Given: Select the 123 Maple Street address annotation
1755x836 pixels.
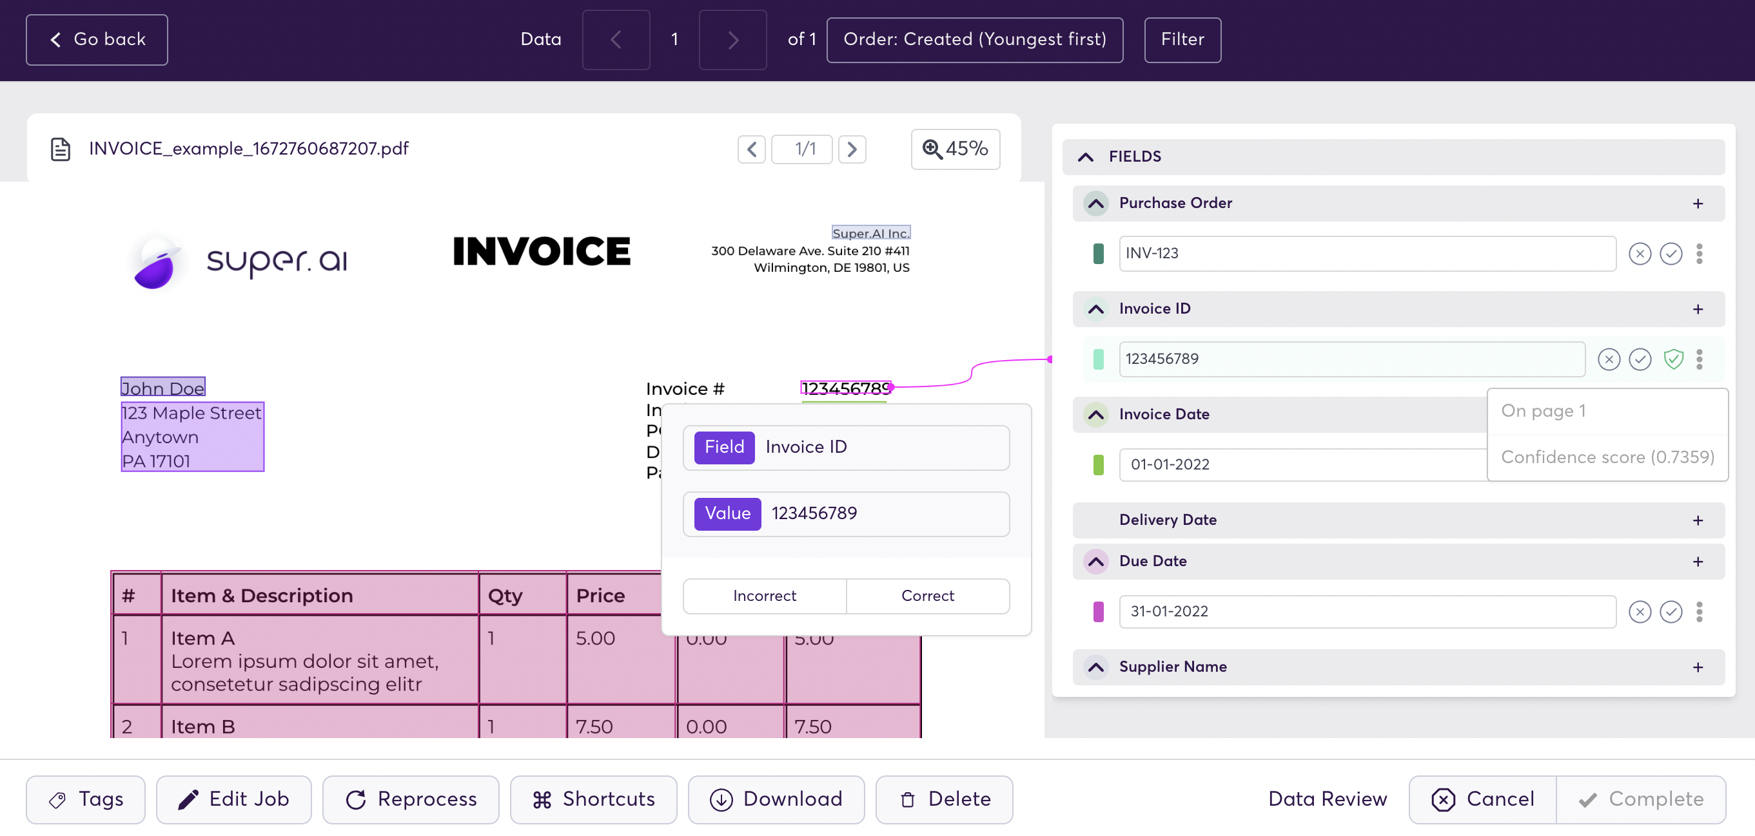Looking at the screenshot, I should 192,437.
